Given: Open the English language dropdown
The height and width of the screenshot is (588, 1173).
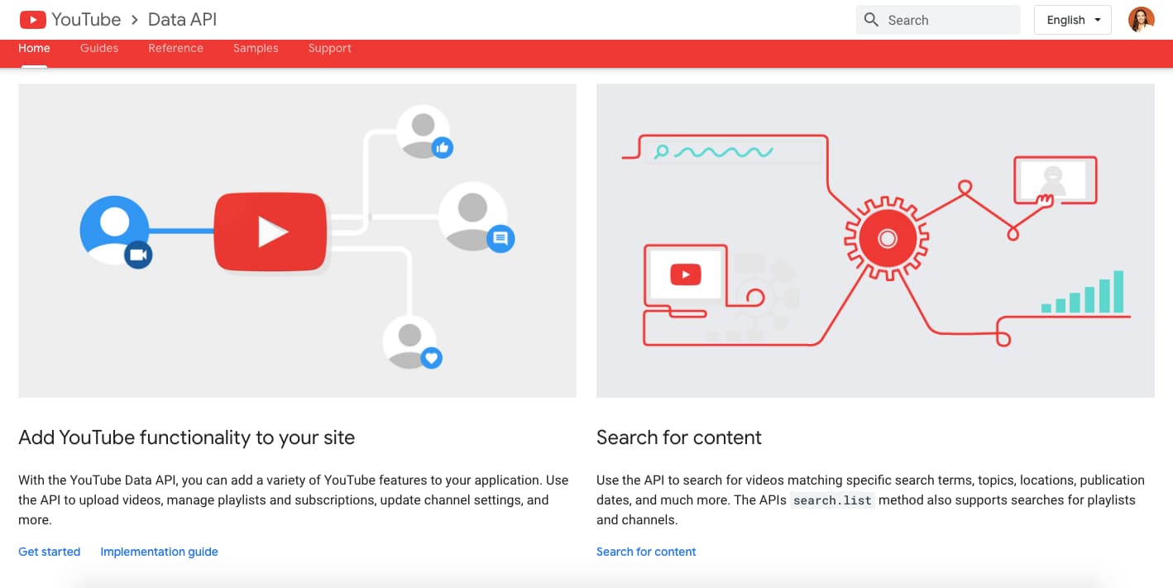Looking at the screenshot, I should tap(1073, 20).
